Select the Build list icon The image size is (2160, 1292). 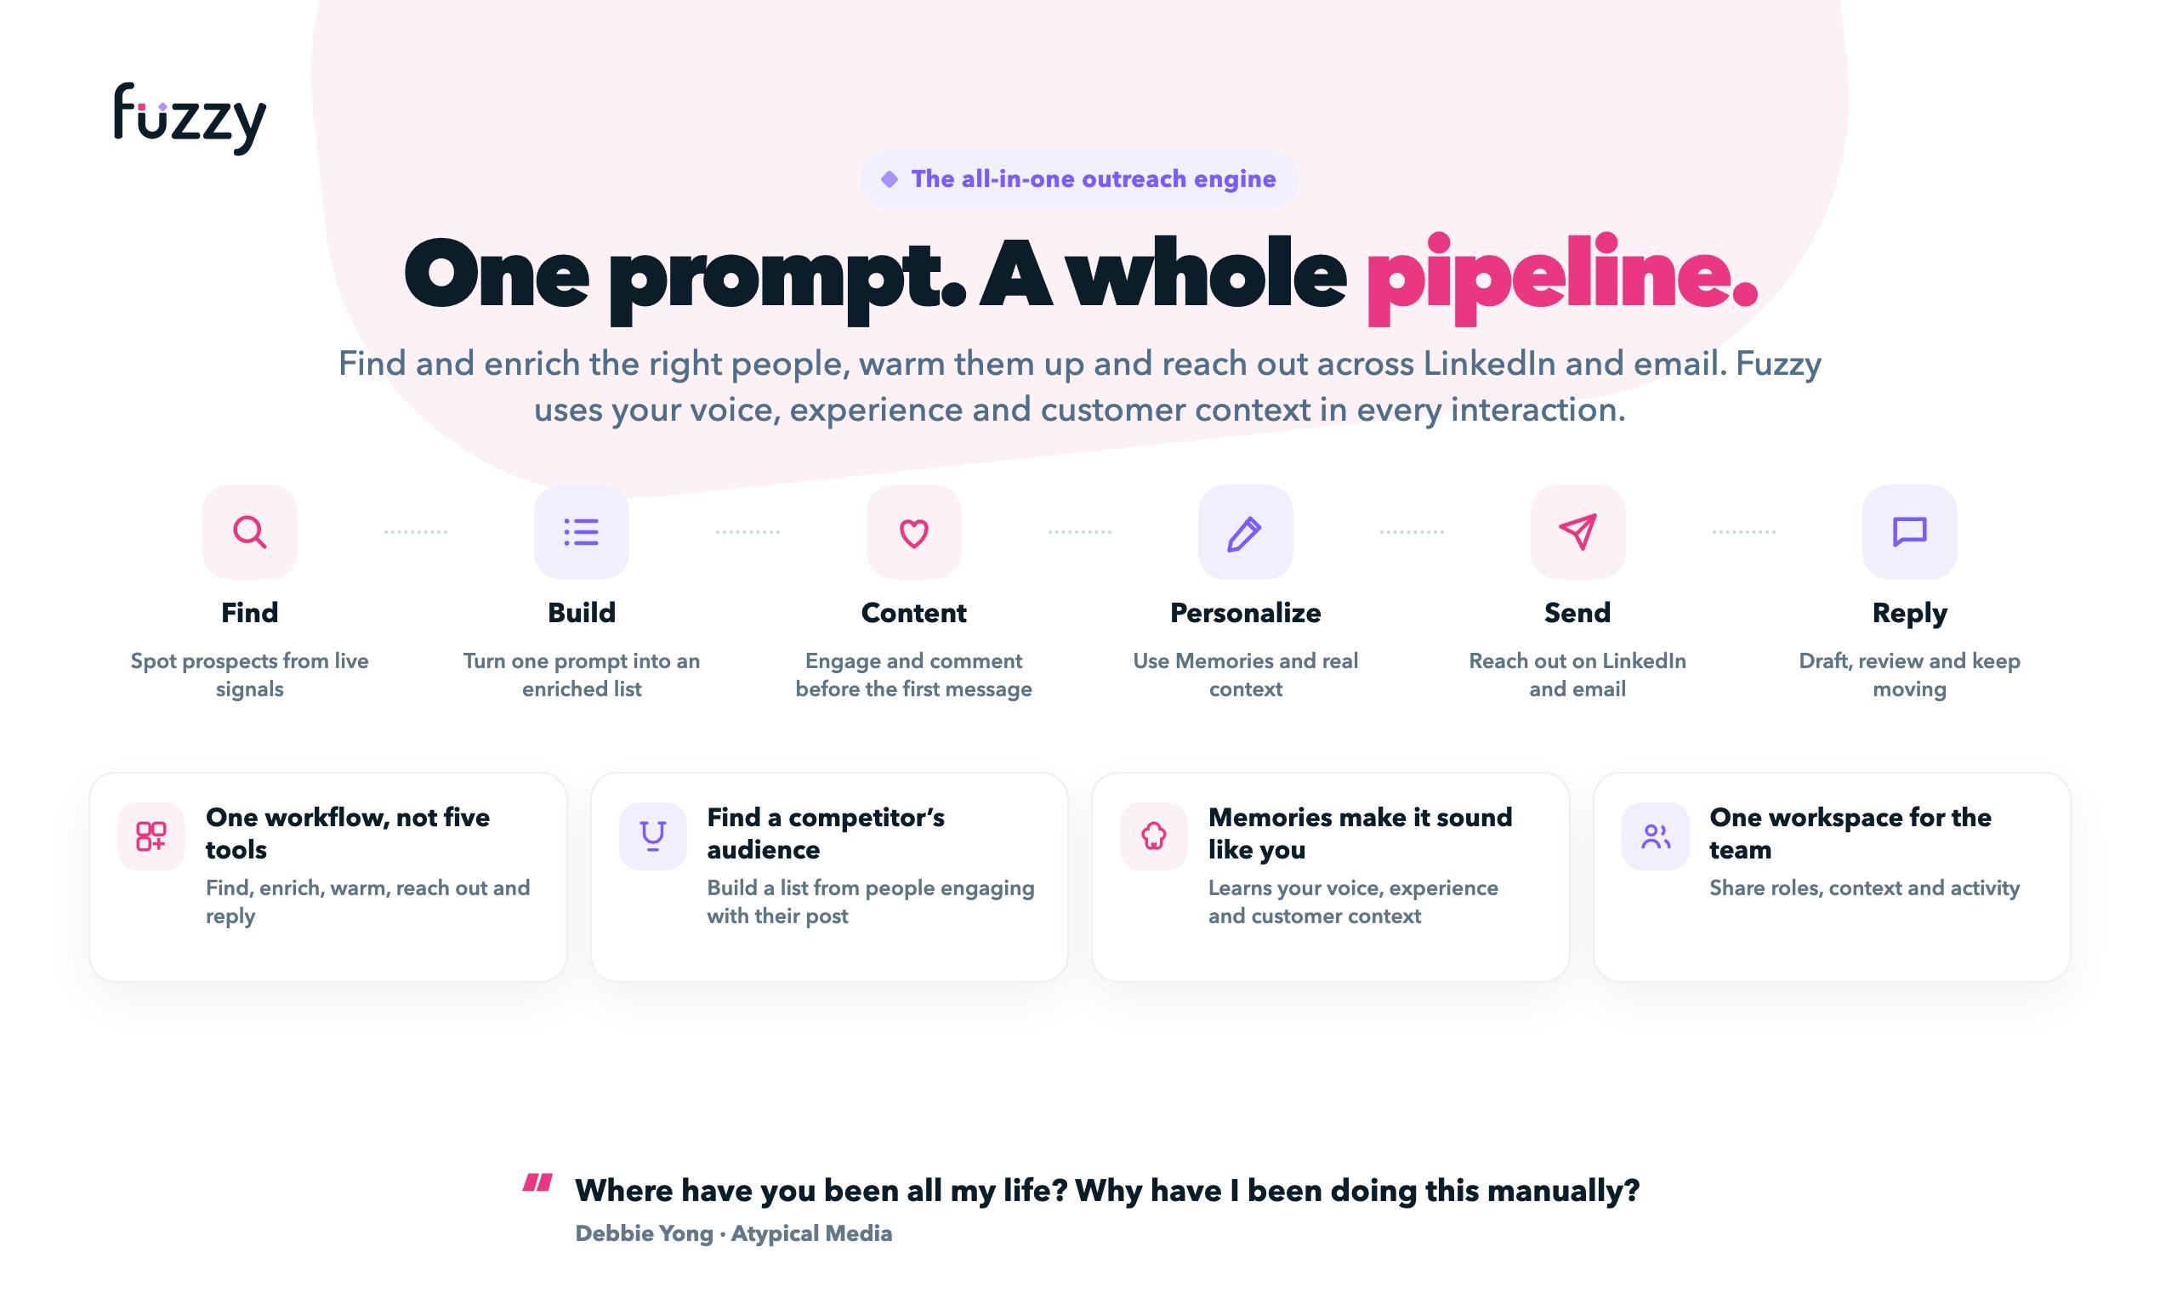[582, 532]
